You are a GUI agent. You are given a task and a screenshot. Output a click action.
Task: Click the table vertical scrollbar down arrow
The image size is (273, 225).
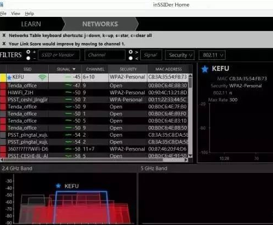pos(191,156)
